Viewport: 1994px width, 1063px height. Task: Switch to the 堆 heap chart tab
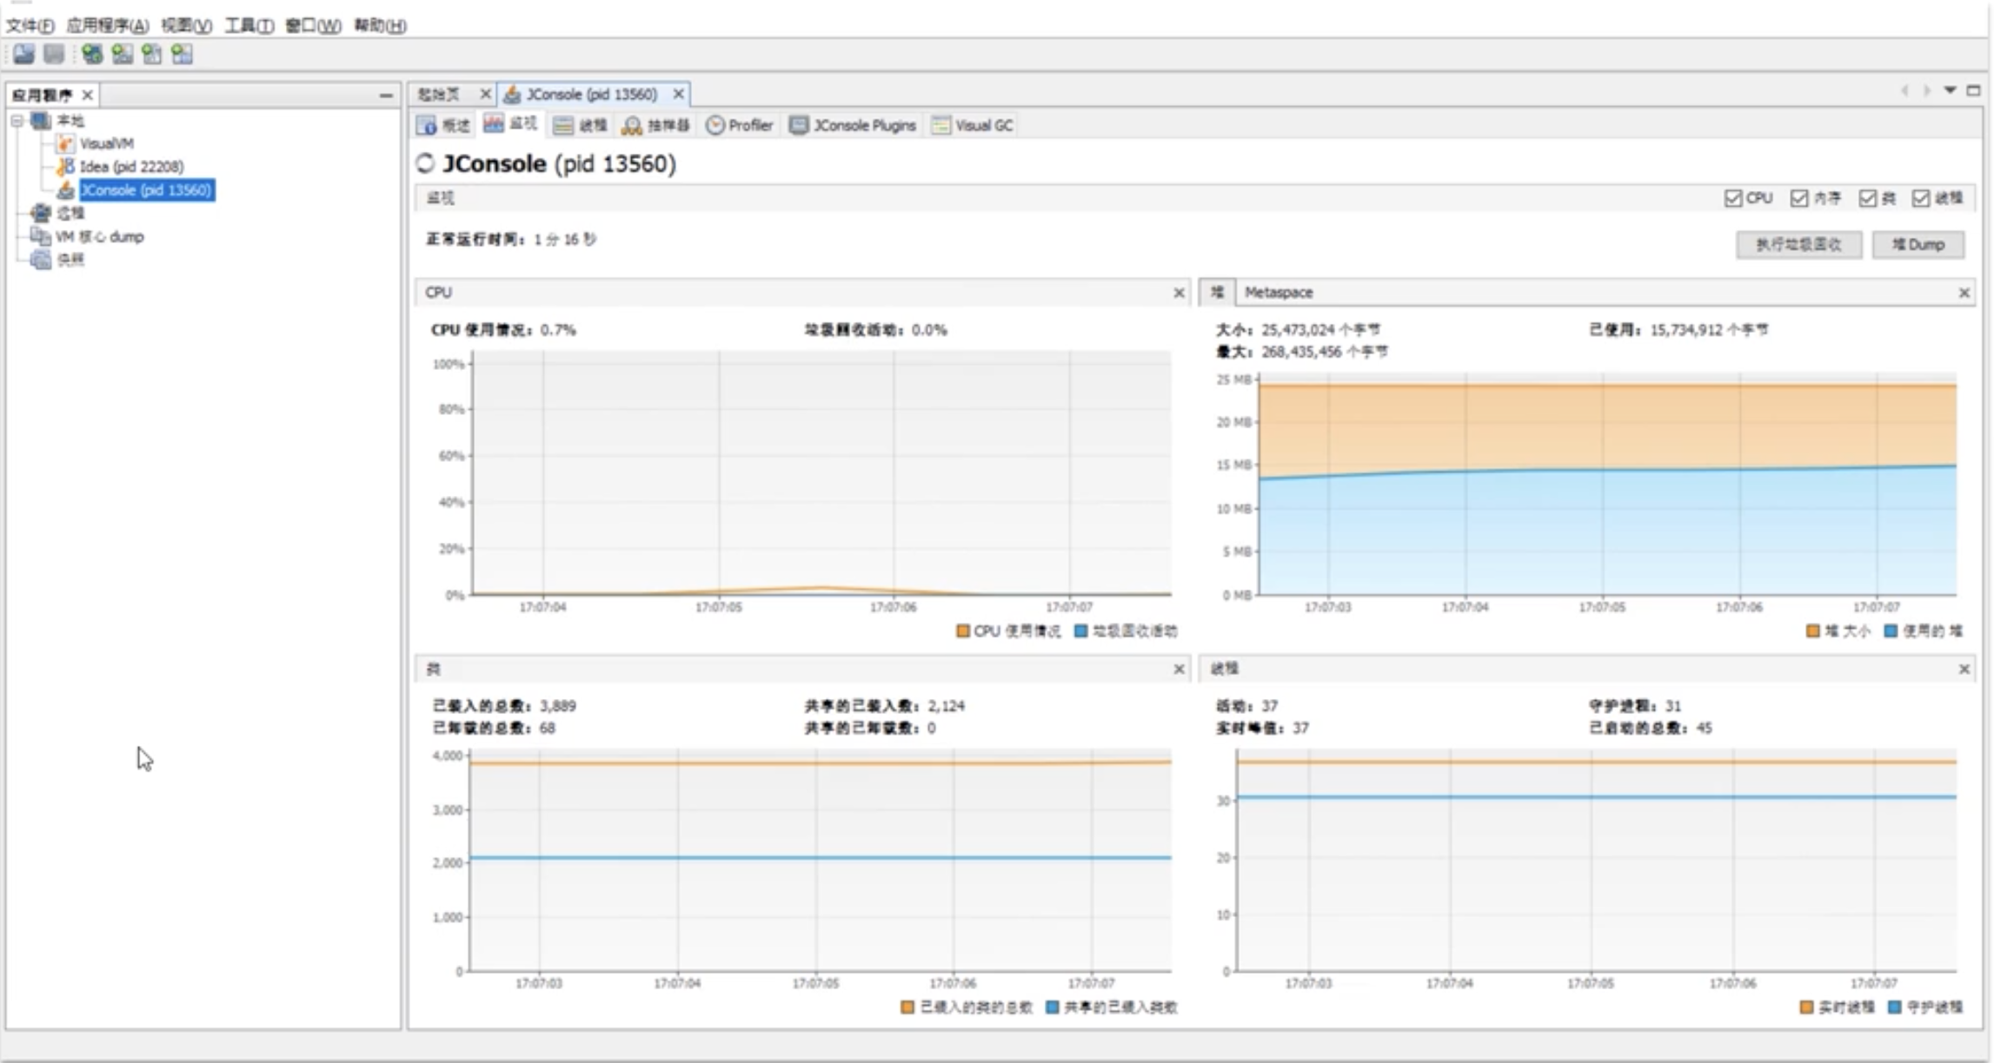click(x=1217, y=293)
